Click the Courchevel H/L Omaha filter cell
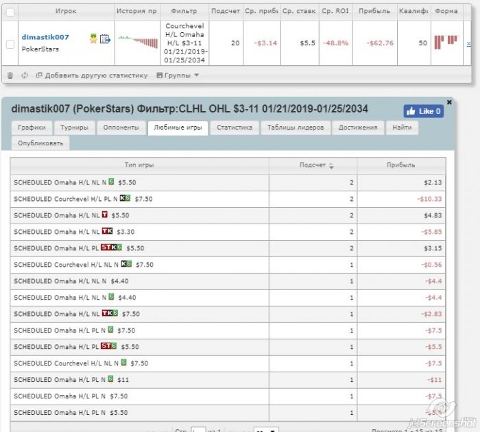 tap(184, 43)
